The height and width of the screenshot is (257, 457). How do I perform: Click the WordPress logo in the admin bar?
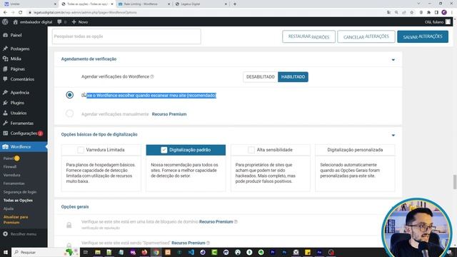point(5,22)
